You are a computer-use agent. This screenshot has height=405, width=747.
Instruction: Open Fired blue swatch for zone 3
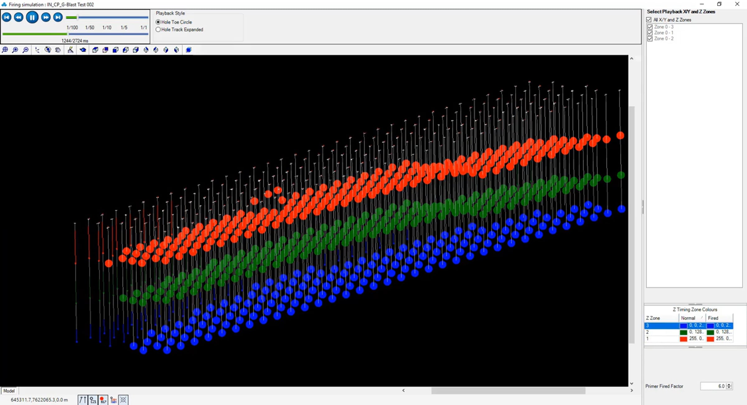[x=710, y=326]
